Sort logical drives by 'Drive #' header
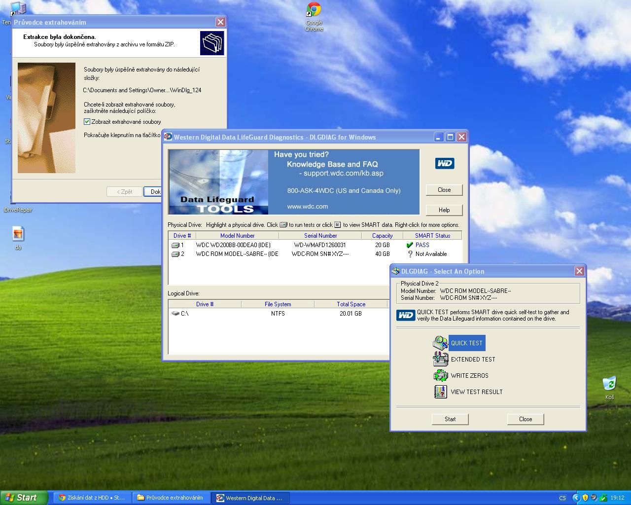Screen dimensions: 631x505 (x=205, y=304)
